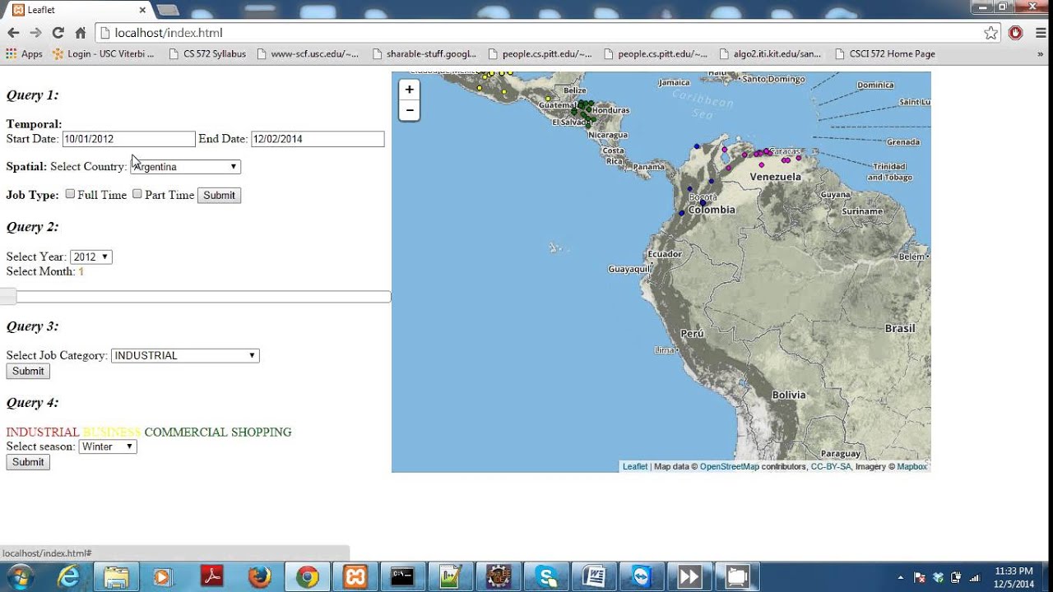Screen dimensions: 1053x592
Task: Open the CSCI 572 Home Page bookmark
Action: point(885,53)
